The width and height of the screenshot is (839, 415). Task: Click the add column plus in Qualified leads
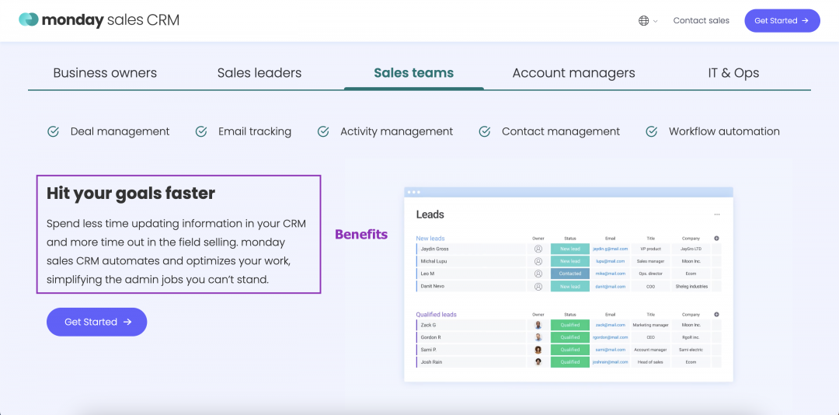[716, 314]
